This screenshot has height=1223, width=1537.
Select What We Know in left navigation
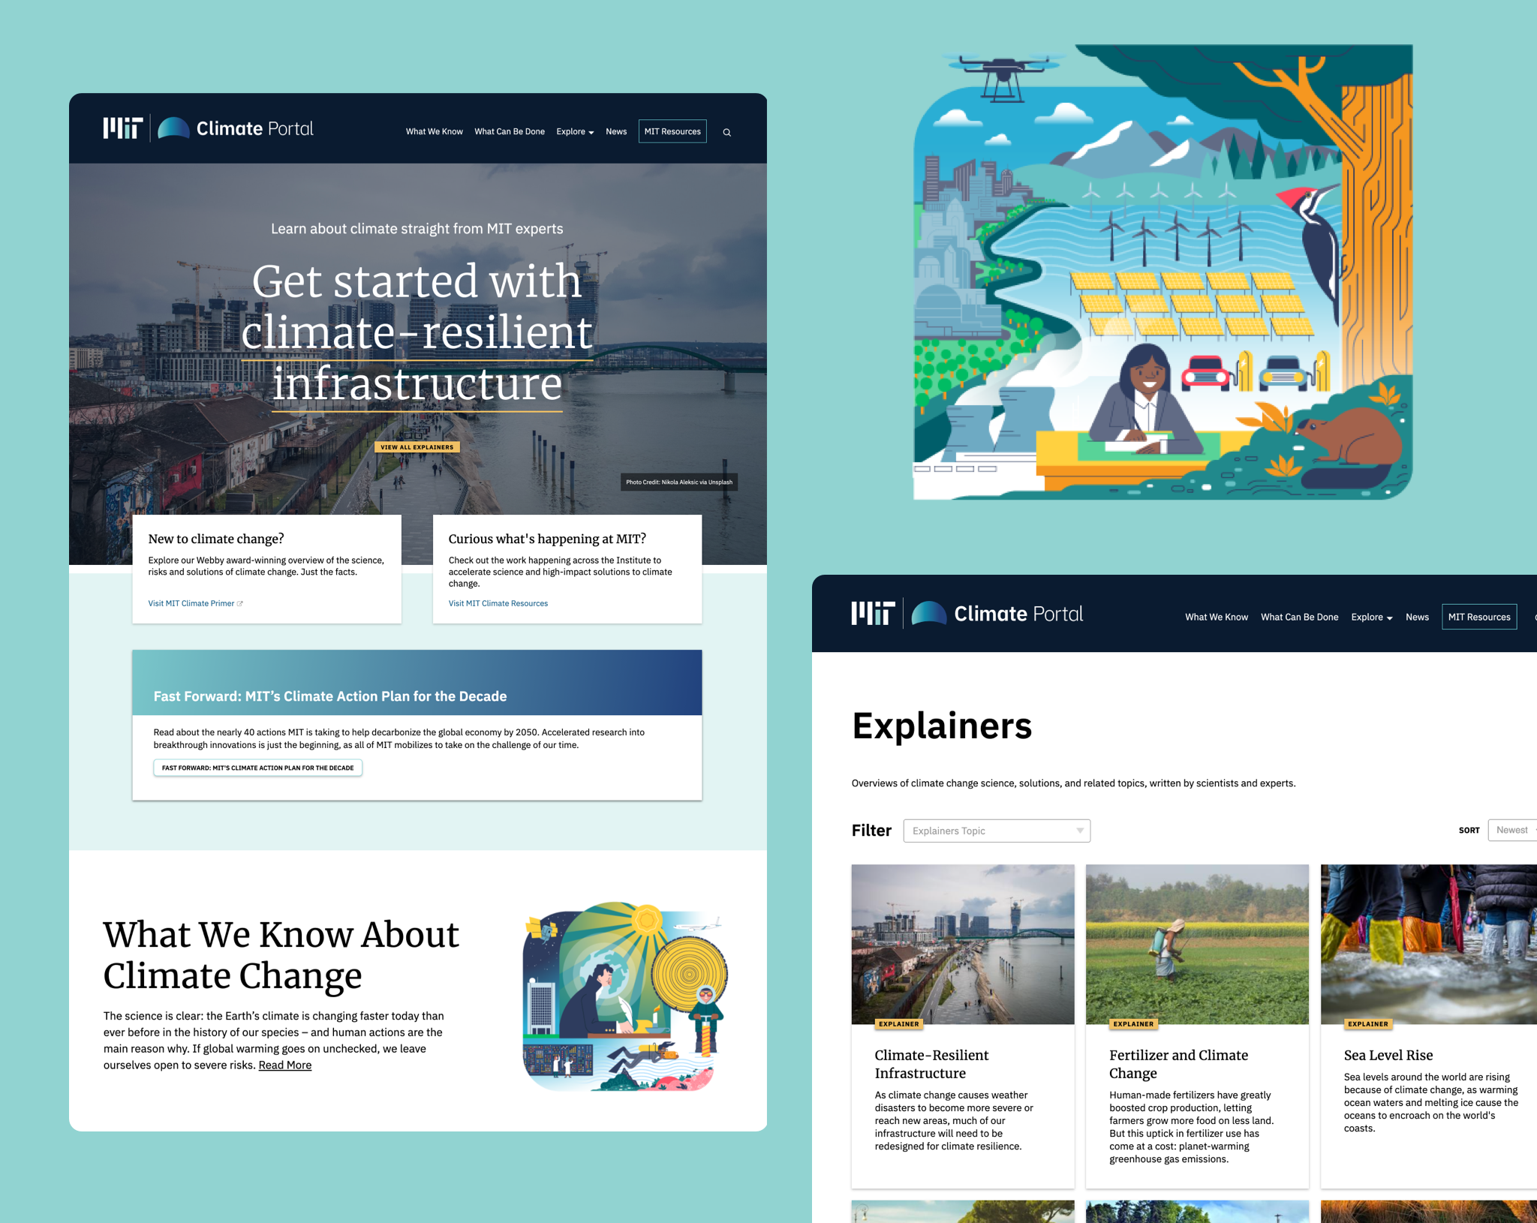[x=434, y=132]
